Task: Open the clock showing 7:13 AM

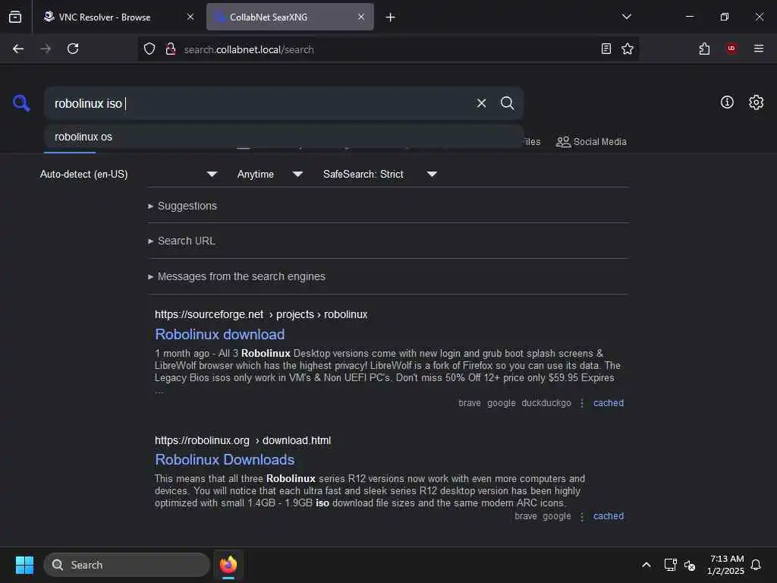Action: click(x=726, y=565)
